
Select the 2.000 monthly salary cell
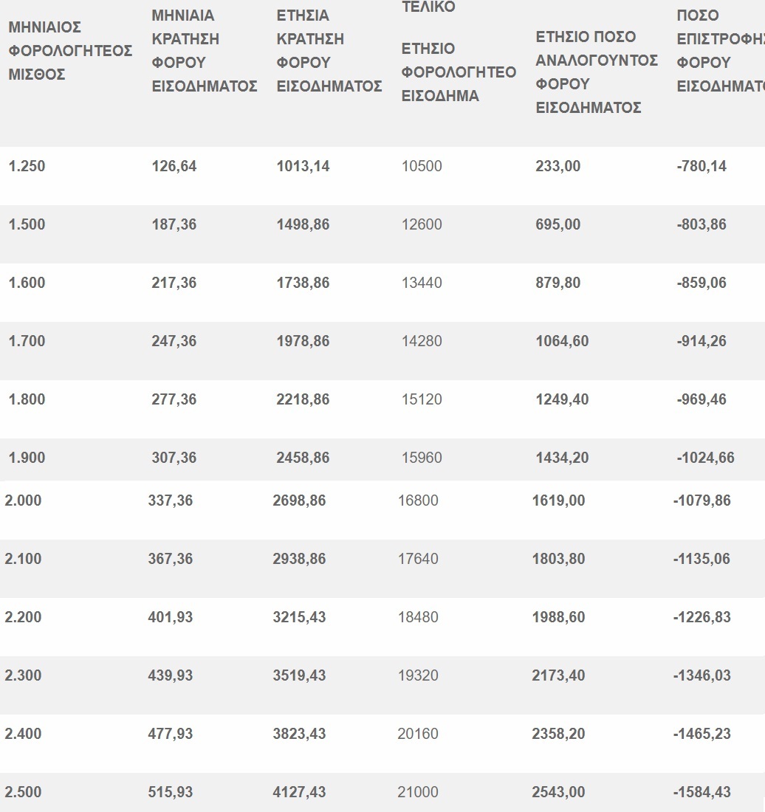pyautogui.click(x=23, y=500)
